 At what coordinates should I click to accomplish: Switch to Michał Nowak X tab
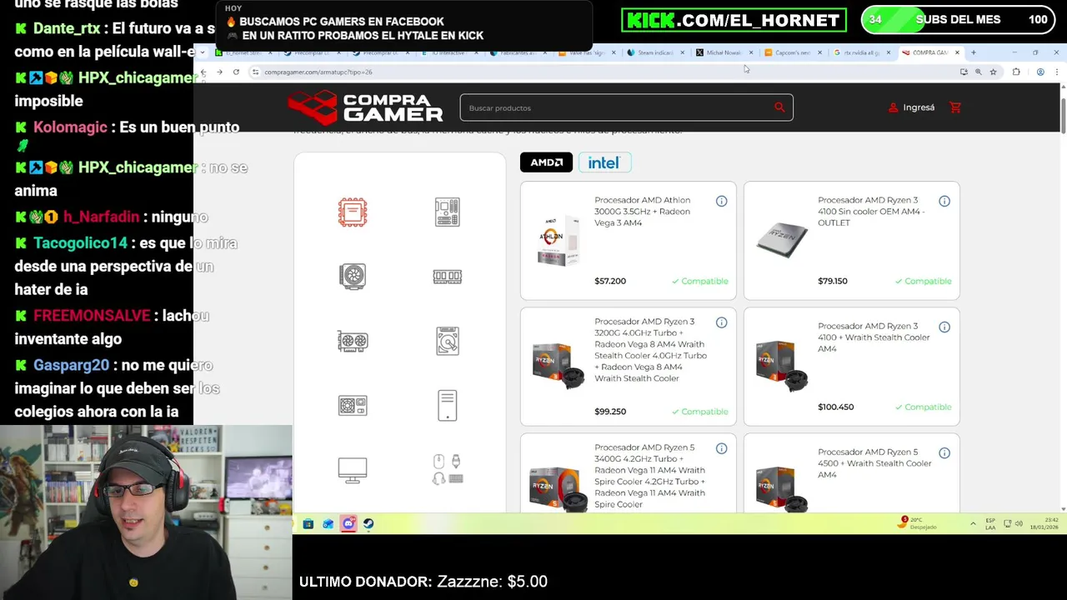[x=724, y=52]
